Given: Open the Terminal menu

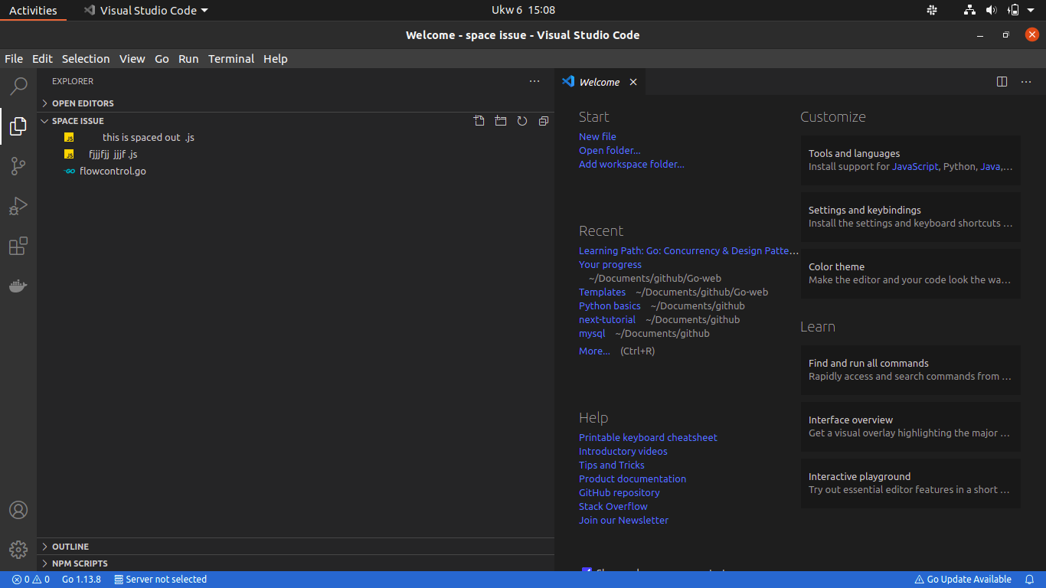Looking at the screenshot, I should [231, 59].
